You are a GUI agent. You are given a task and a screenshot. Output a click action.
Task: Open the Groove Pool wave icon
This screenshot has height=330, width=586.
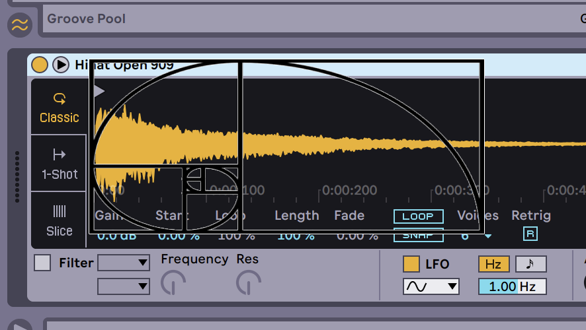click(19, 25)
